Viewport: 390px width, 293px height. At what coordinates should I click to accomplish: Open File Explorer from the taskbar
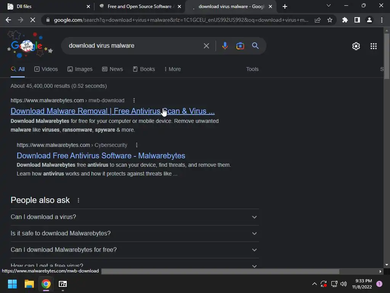(x=29, y=284)
